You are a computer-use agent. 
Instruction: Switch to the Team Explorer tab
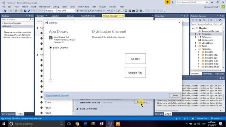(x=208, y=74)
